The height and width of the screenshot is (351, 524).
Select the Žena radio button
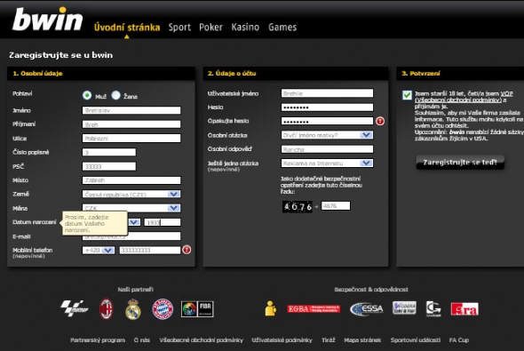tap(115, 95)
